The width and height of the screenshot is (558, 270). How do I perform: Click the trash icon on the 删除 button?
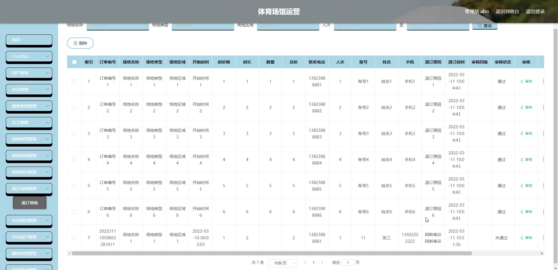tap(76, 43)
